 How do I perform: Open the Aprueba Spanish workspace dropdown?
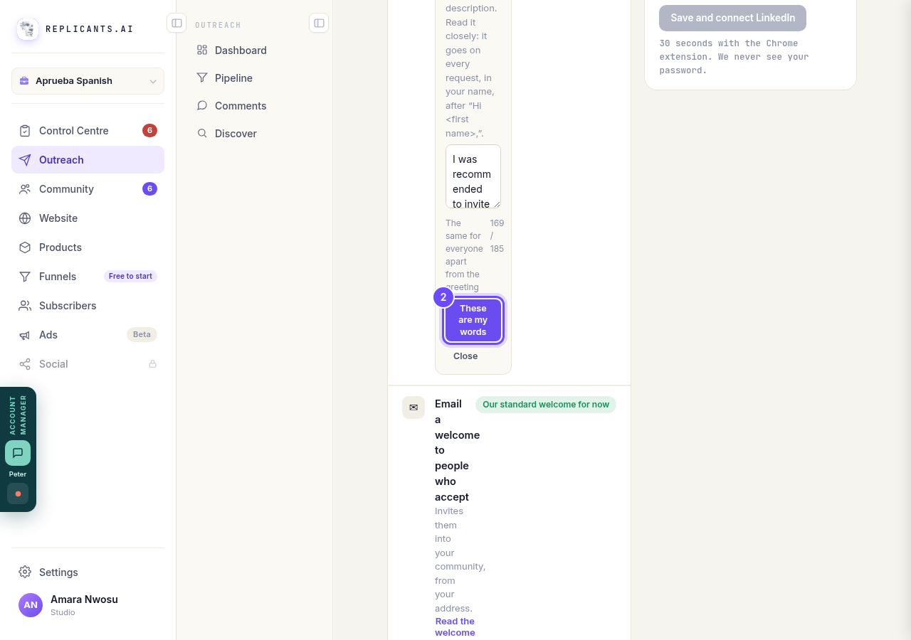pyautogui.click(x=88, y=81)
